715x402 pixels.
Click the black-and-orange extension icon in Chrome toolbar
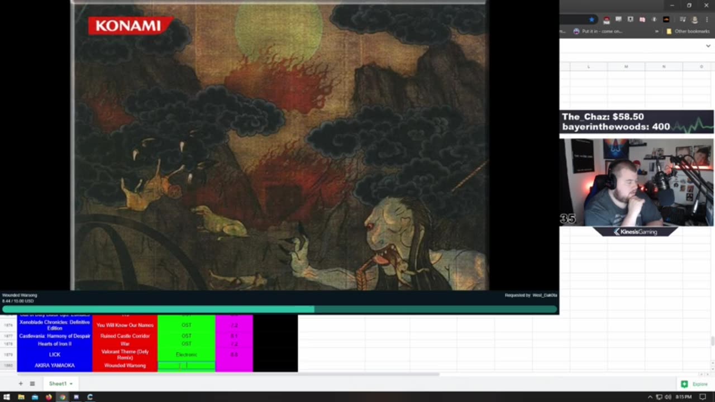pyautogui.click(x=666, y=20)
